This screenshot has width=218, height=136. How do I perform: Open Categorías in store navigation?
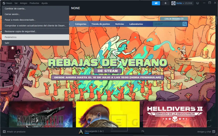tap(80, 24)
